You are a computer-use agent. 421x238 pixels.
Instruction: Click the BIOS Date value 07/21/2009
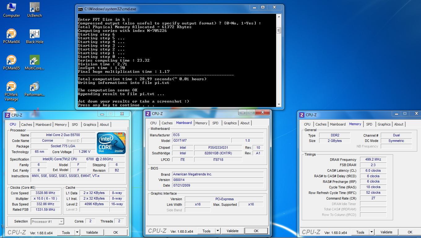pyautogui.click(x=218, y=185)
